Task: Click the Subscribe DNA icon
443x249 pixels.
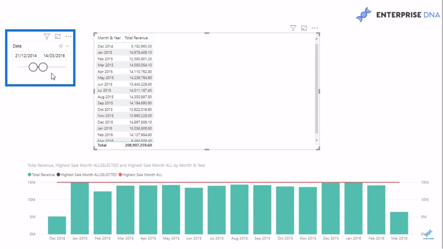Action: 428,234
